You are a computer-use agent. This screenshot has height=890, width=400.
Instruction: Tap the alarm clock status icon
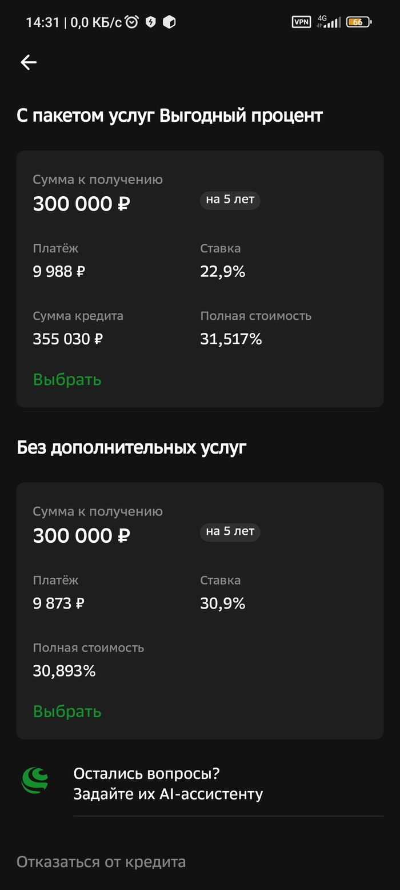coord(132,22)
